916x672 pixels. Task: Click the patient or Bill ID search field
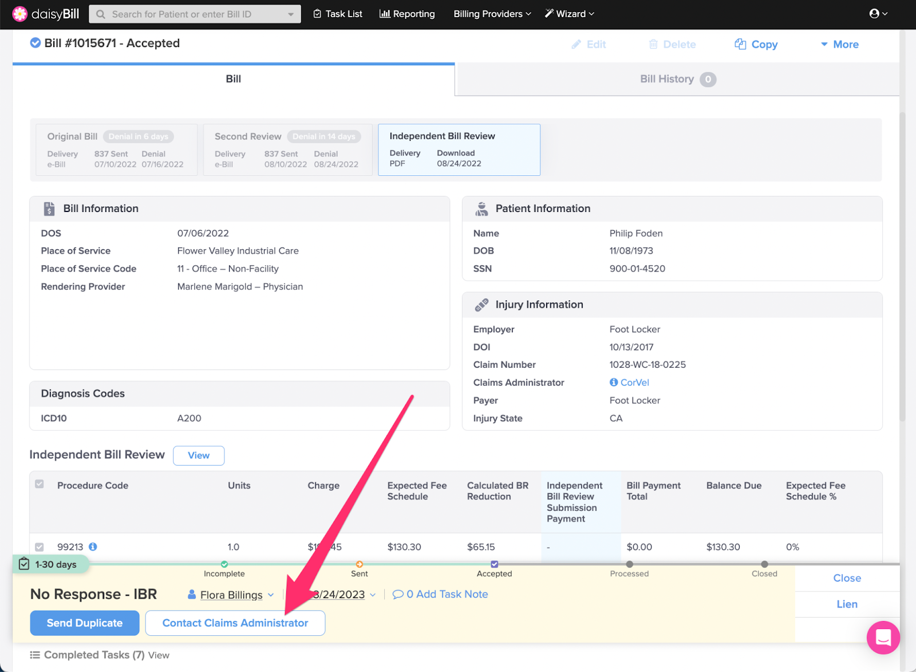pos(195,14)
